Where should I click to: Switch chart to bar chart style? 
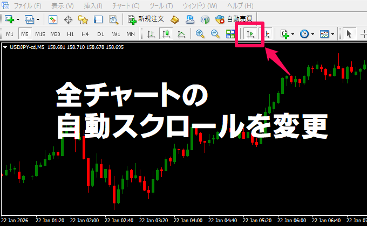click(151, 34)
